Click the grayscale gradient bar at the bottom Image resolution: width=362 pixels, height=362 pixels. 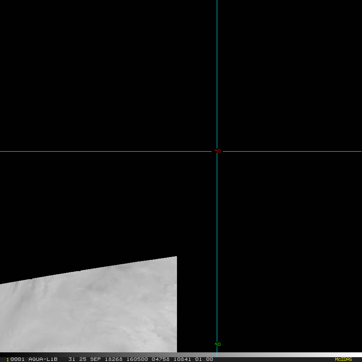pos(282,355)
